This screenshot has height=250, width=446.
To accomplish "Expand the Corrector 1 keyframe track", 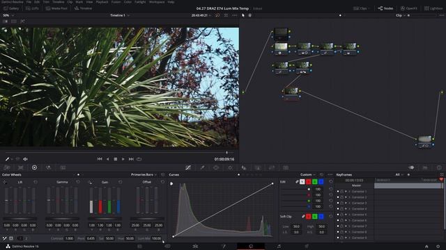I will (350, 192).
